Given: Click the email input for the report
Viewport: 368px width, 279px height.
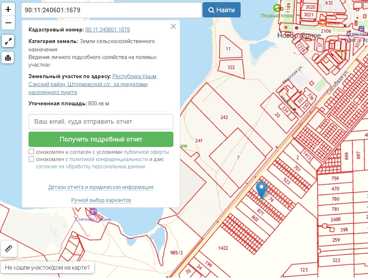Looking at the screenshot, I should (101, 122).
